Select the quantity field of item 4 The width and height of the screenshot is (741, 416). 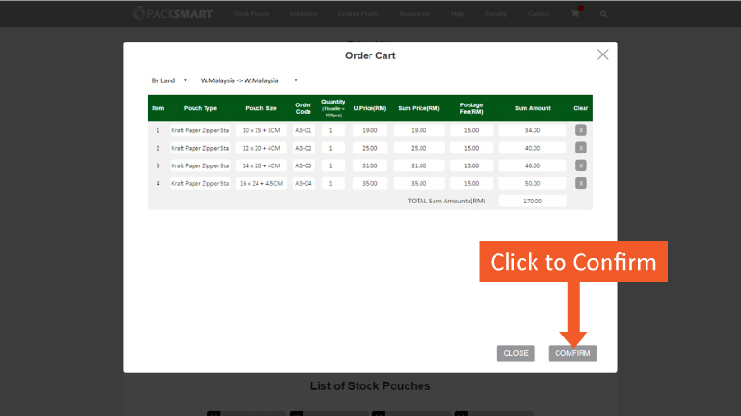333,183
